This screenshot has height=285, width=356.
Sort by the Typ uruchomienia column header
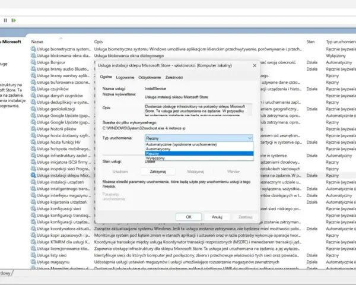(x=341, y=42)
